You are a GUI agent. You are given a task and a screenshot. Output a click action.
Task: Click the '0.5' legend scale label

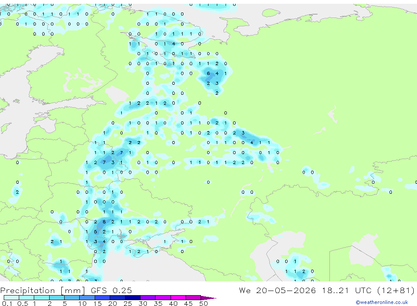click(x=23, y=303)
